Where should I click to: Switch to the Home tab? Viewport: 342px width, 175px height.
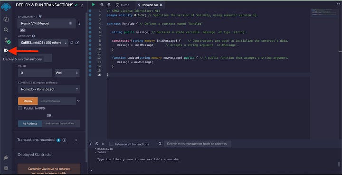tap(123, 5)
